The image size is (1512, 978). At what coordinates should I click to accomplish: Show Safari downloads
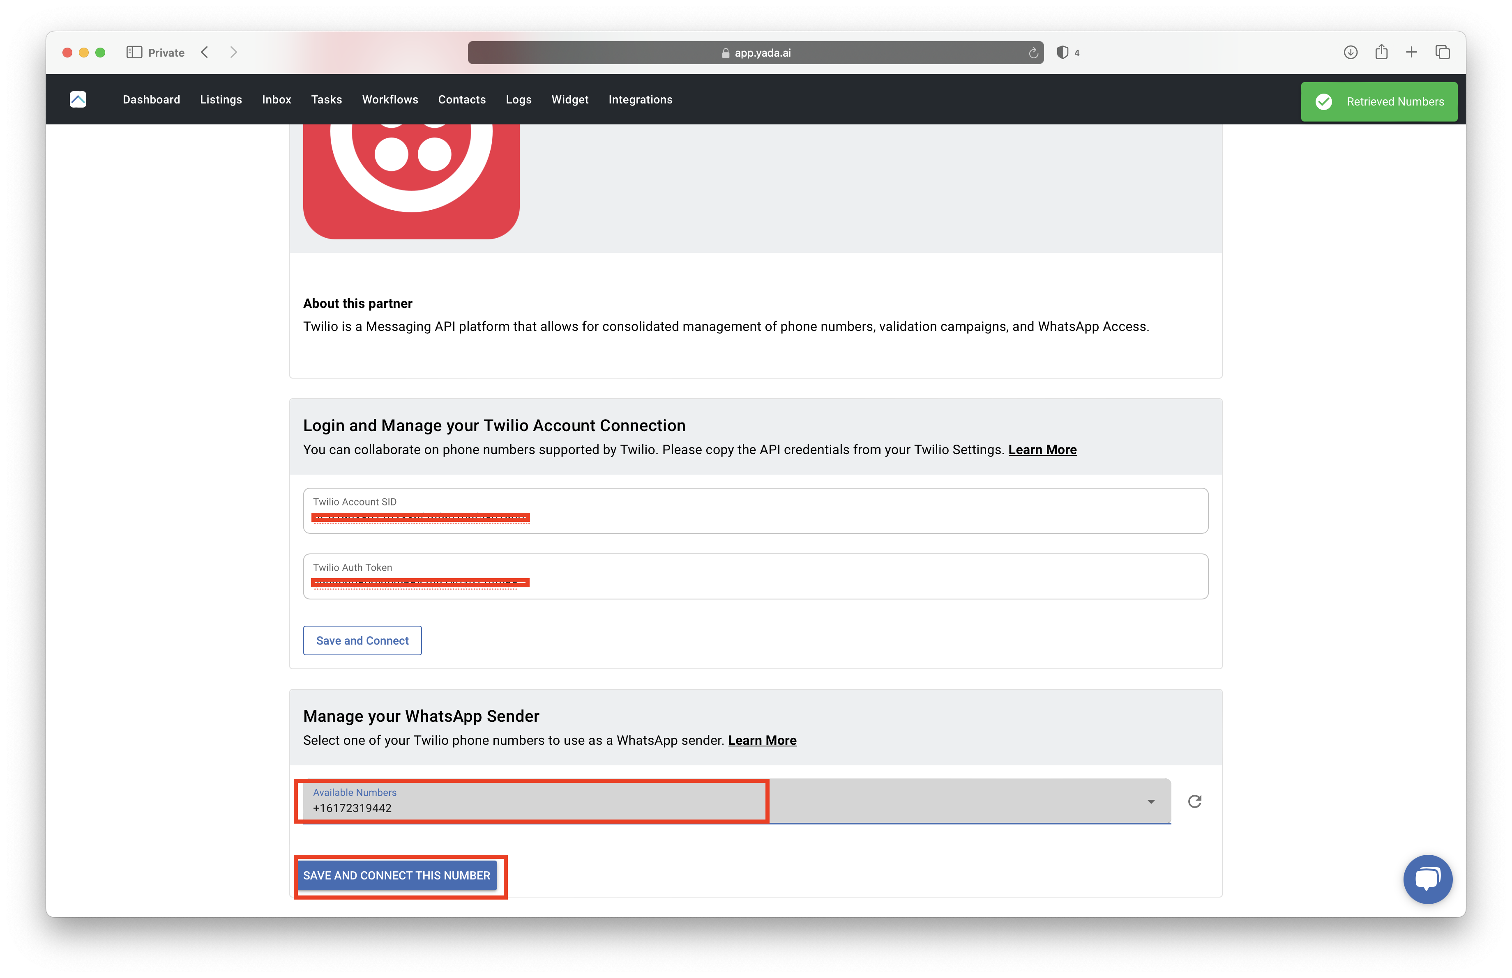click(x=1351, y=53)
